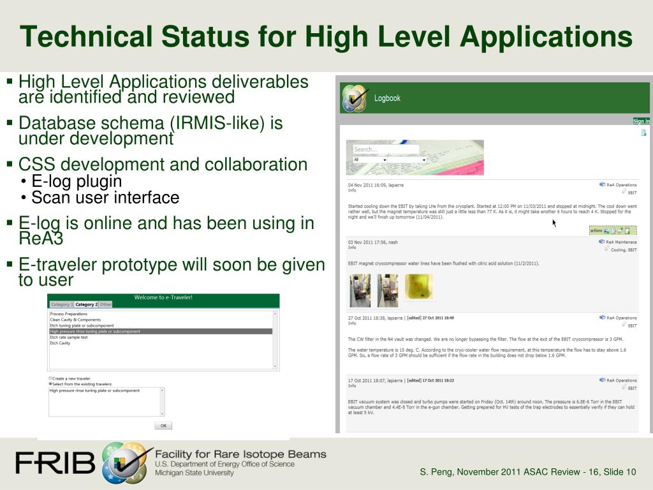Open the 'All' filter dropdown under Search

[x=370, y=160]
